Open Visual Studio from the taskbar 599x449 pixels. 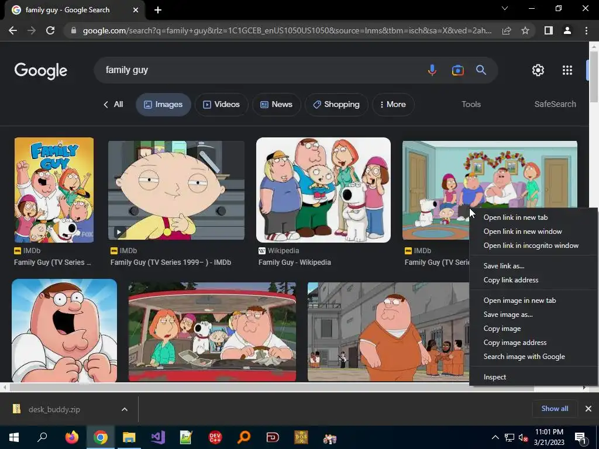(x=158, y=437)
